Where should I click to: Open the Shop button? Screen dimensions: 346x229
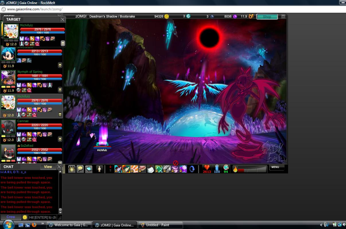point(267,17)
